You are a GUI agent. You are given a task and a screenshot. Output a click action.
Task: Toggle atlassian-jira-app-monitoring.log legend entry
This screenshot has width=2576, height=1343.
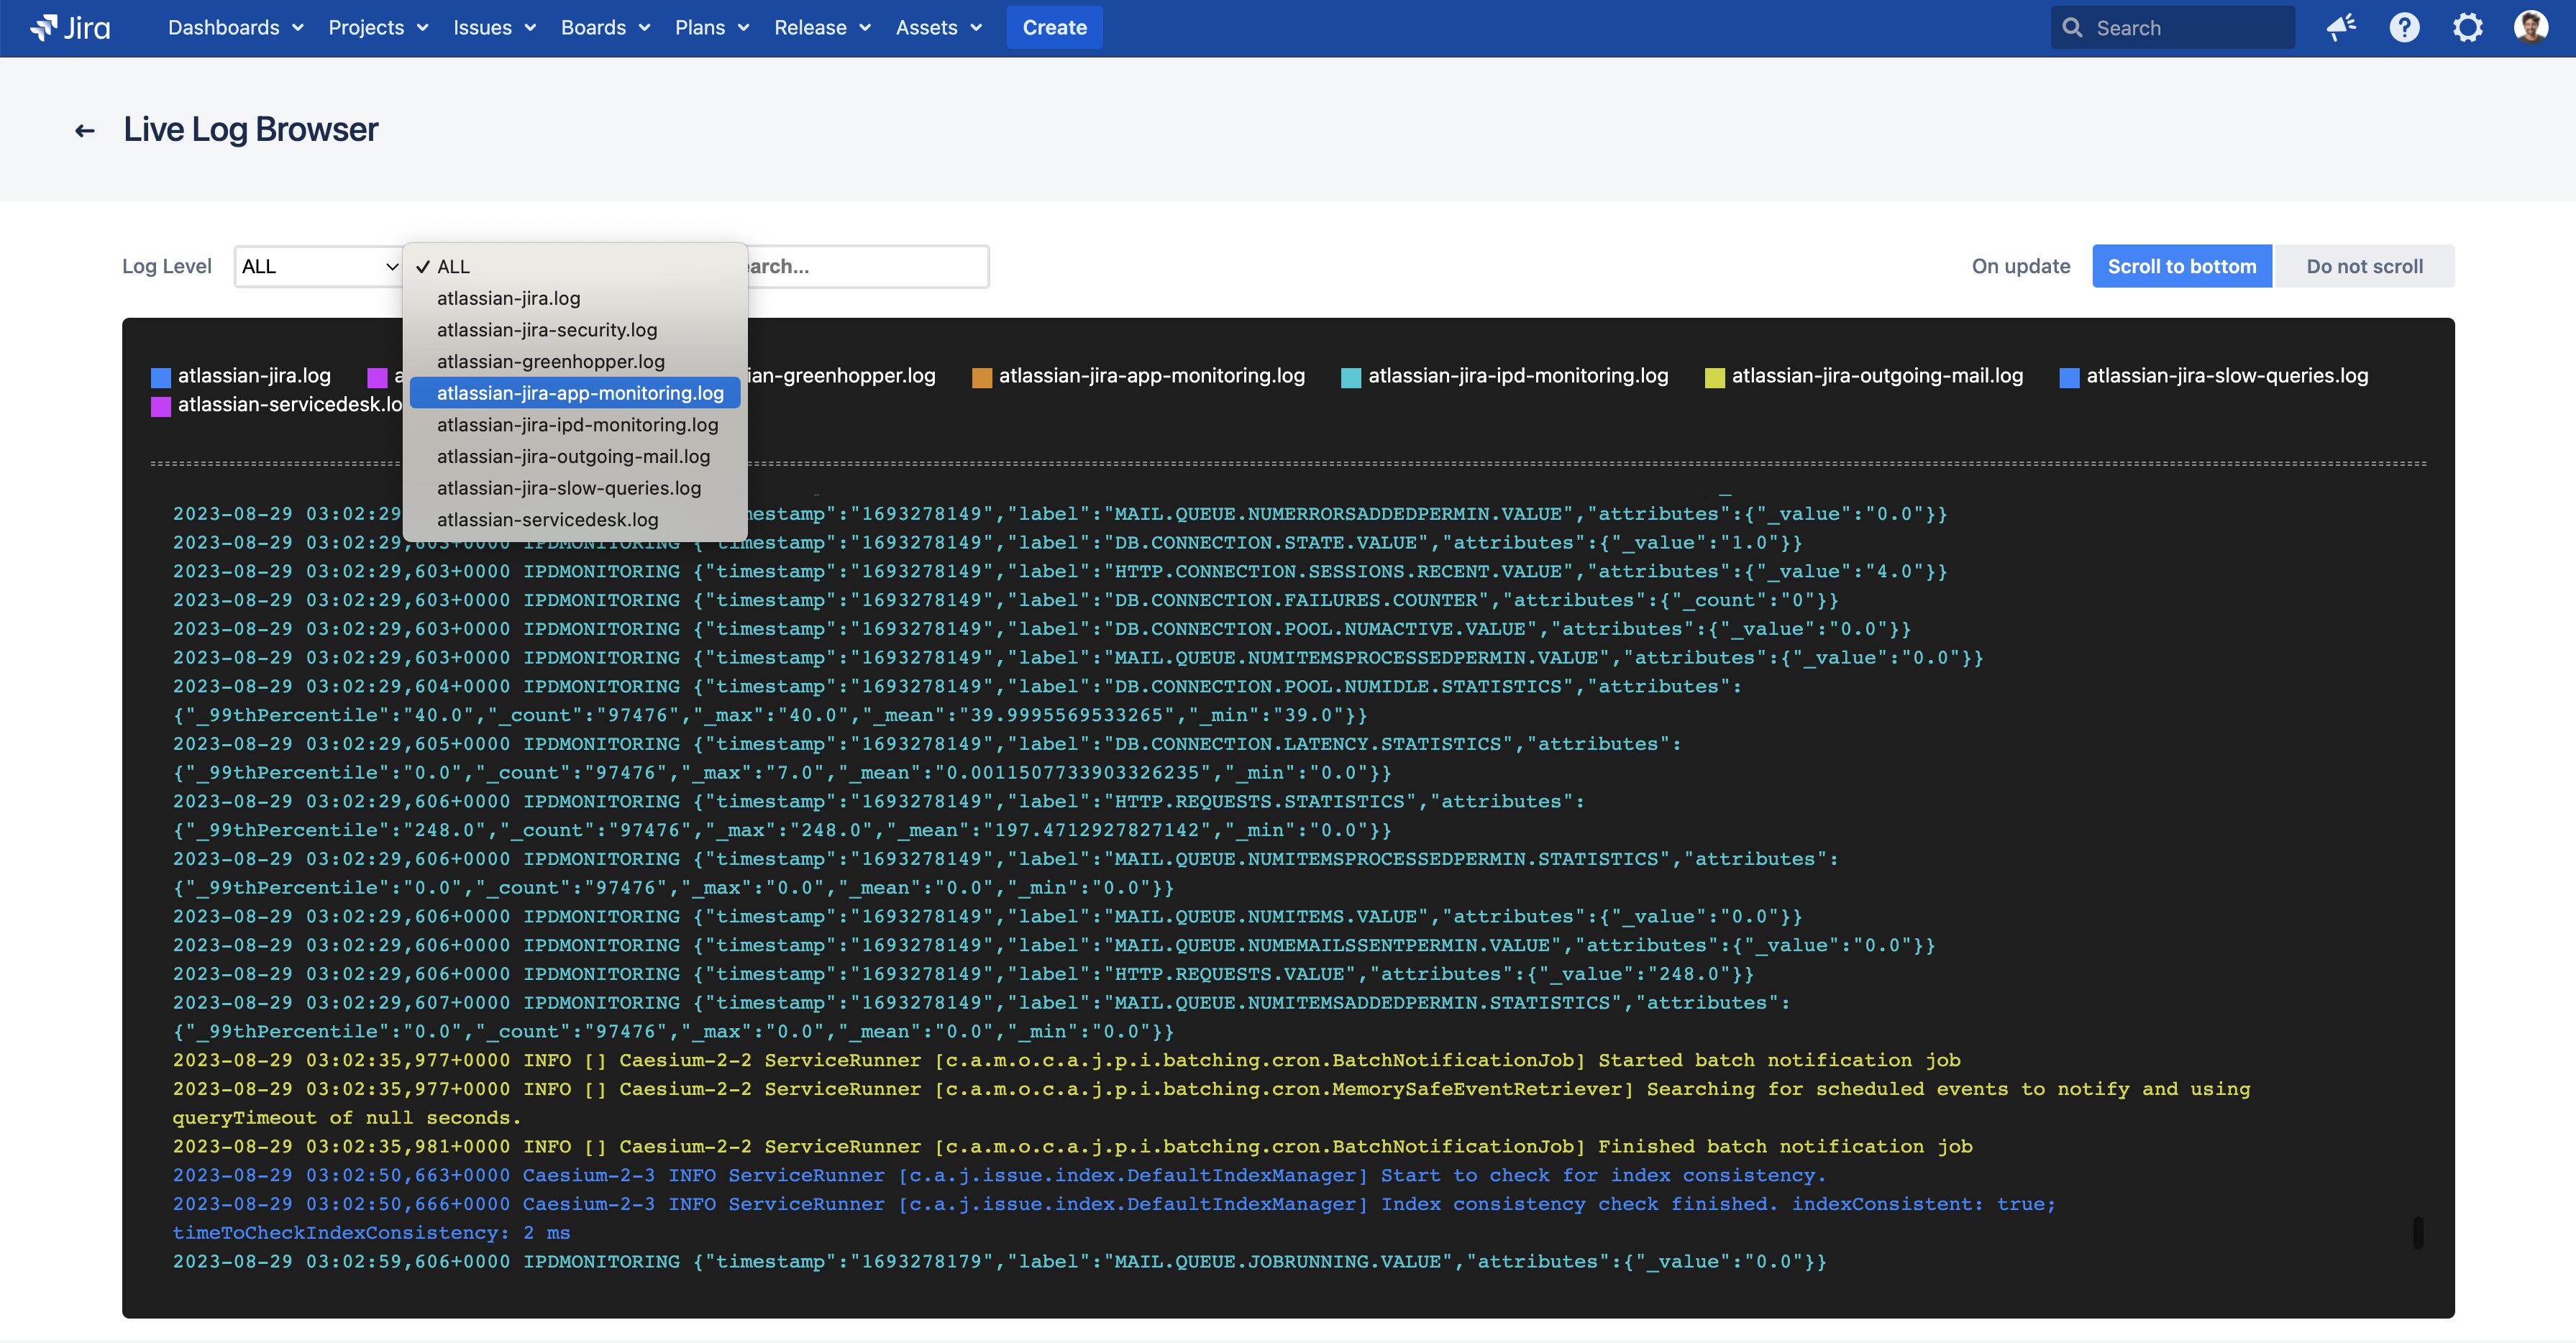coord(1151,376)
